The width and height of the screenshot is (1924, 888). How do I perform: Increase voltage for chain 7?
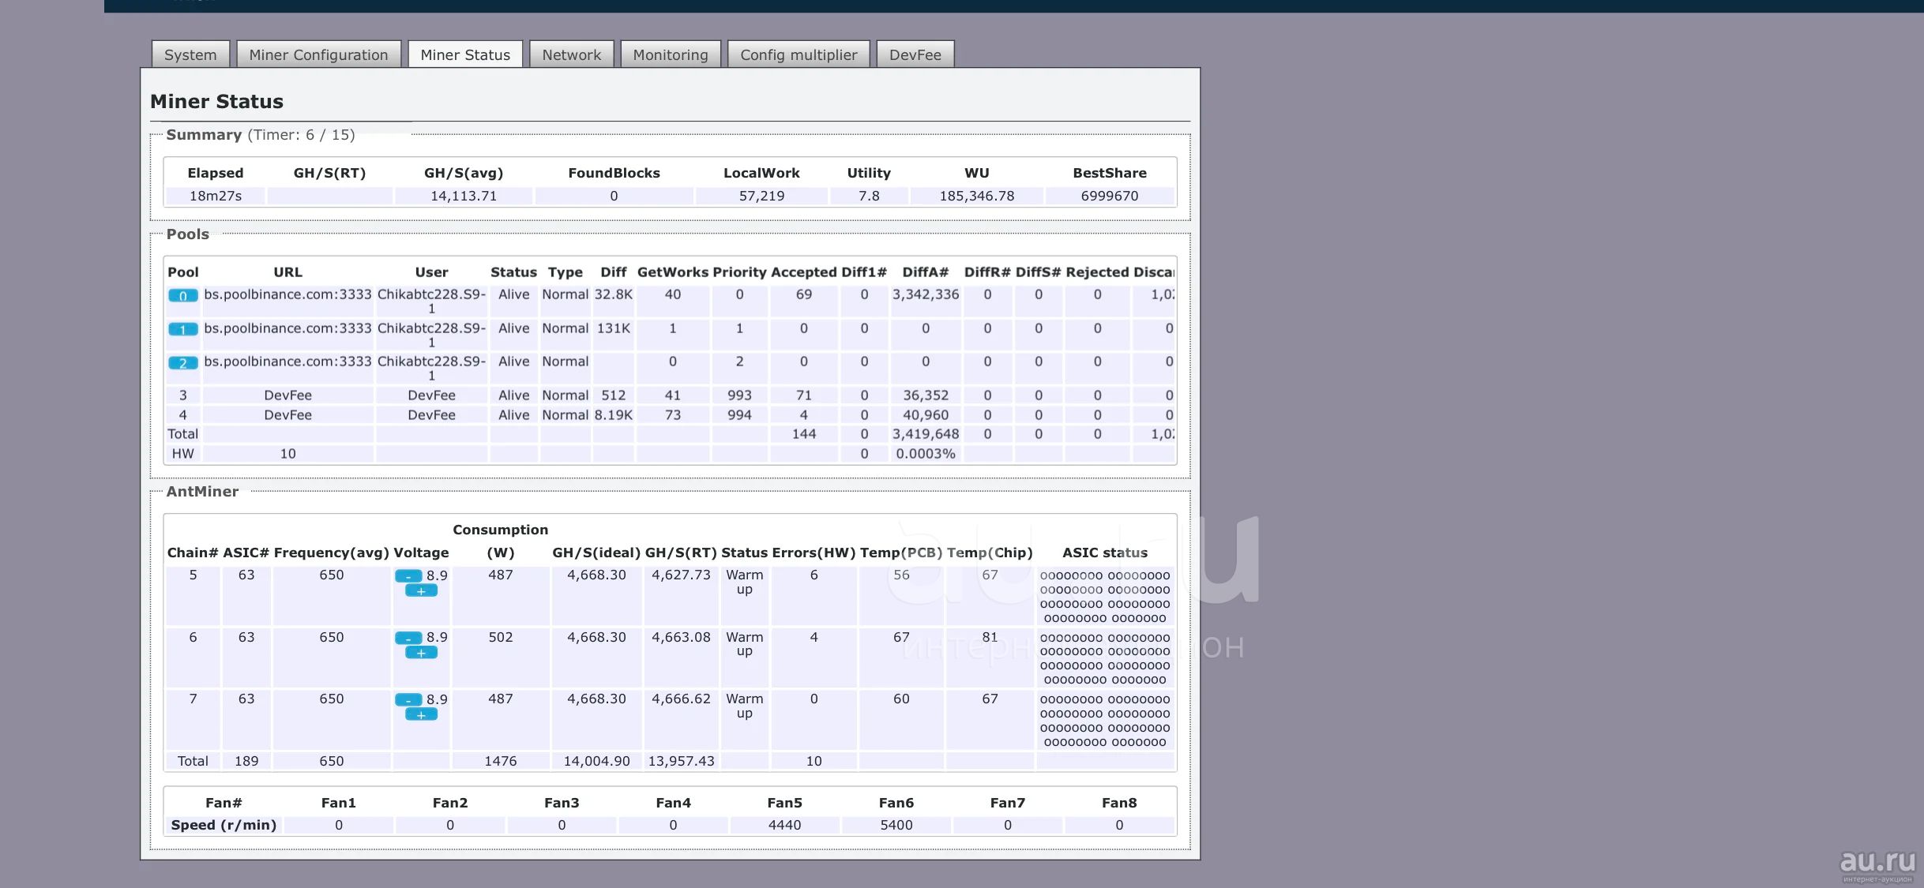pos(421,714)
